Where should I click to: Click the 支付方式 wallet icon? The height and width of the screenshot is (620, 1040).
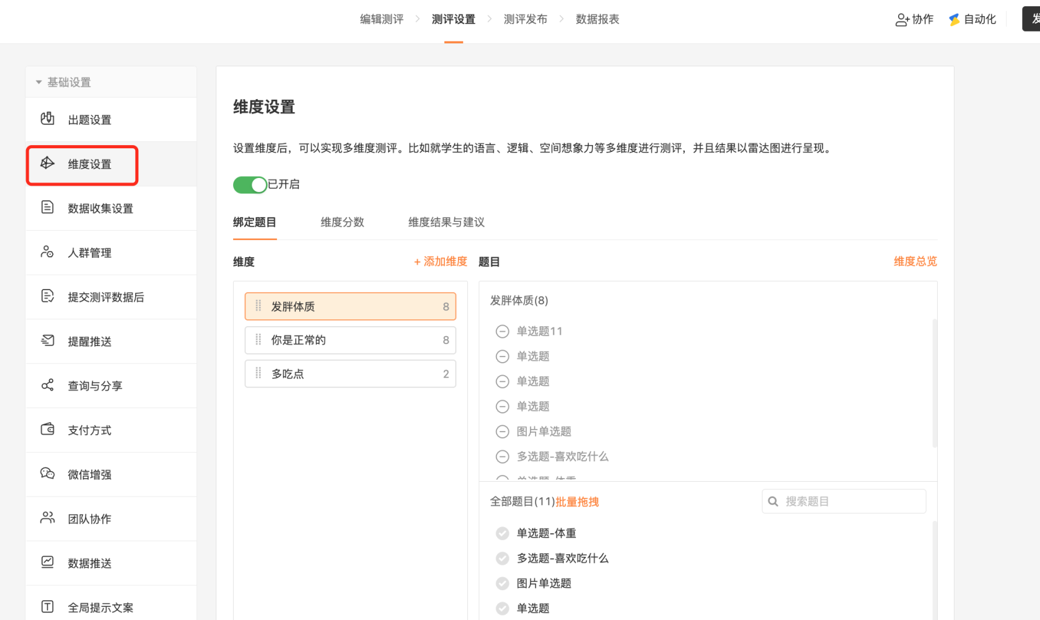click(x=47, y=429)
